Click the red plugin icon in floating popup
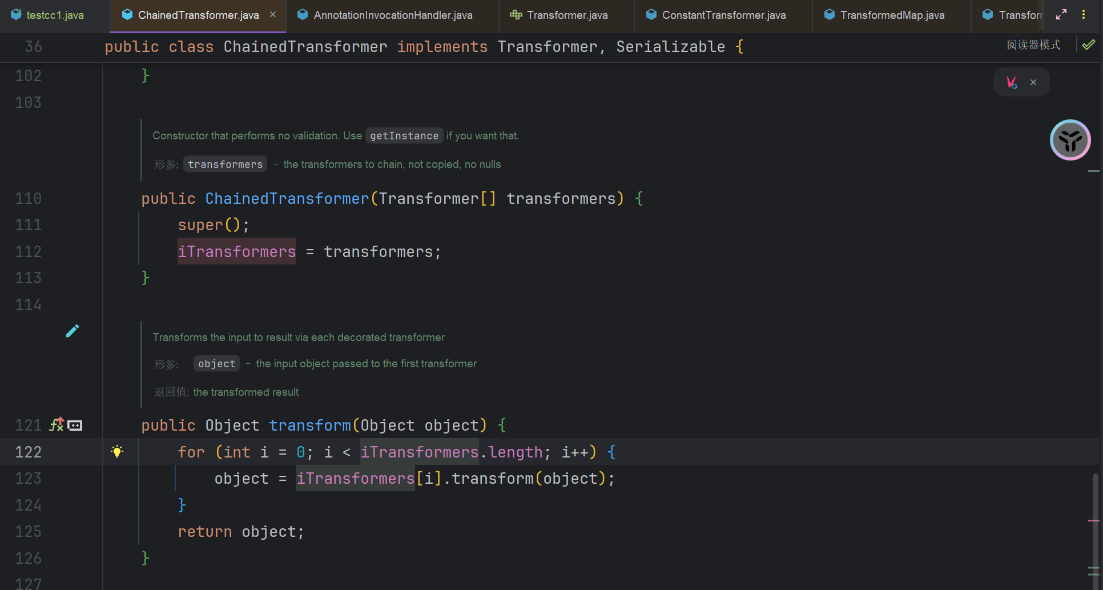Viewport: 1103px width, 590px height. [1012, 82]
